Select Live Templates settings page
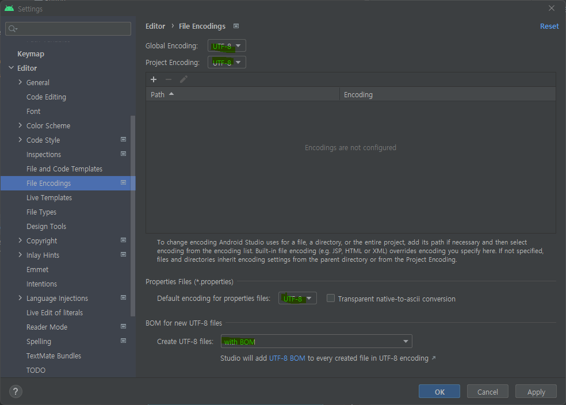Viewport: 566px width, 405px height. tap(49, 197)
